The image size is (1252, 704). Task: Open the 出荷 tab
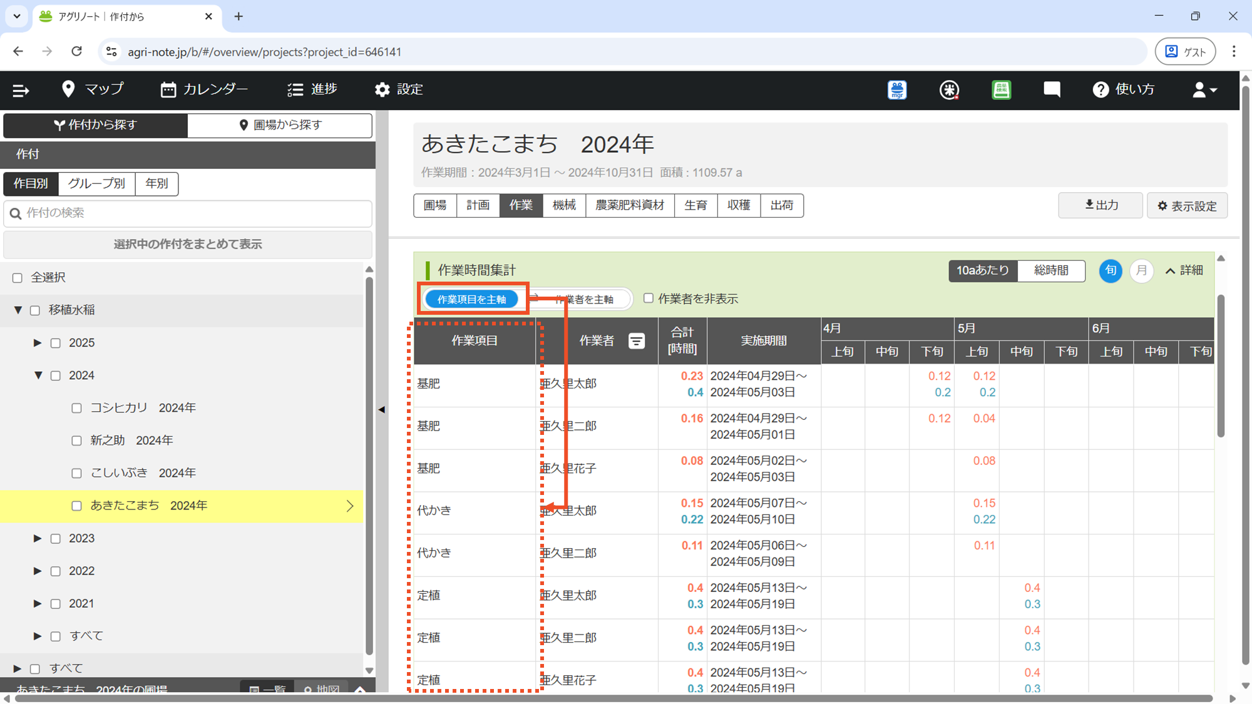pos(782,205)
